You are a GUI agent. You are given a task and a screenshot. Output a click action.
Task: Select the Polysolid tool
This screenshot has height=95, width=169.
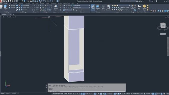click(12, 6)
